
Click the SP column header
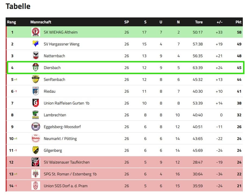[x=127, y=22]
